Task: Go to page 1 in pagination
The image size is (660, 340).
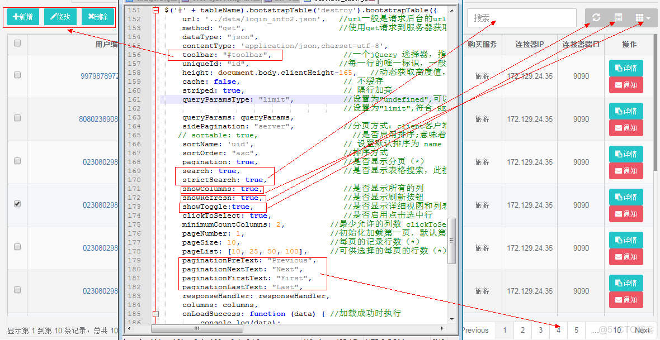Action: click(505, 330)
